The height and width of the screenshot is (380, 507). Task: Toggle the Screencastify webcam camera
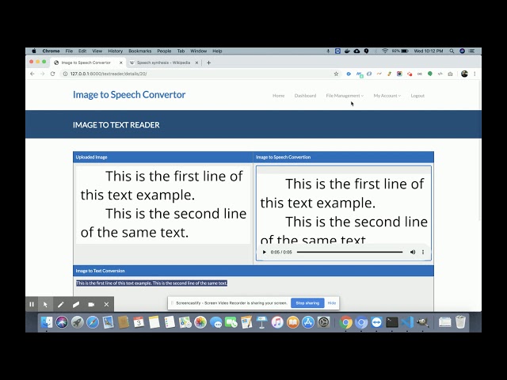pyautogui.click(x=91, y=304)
